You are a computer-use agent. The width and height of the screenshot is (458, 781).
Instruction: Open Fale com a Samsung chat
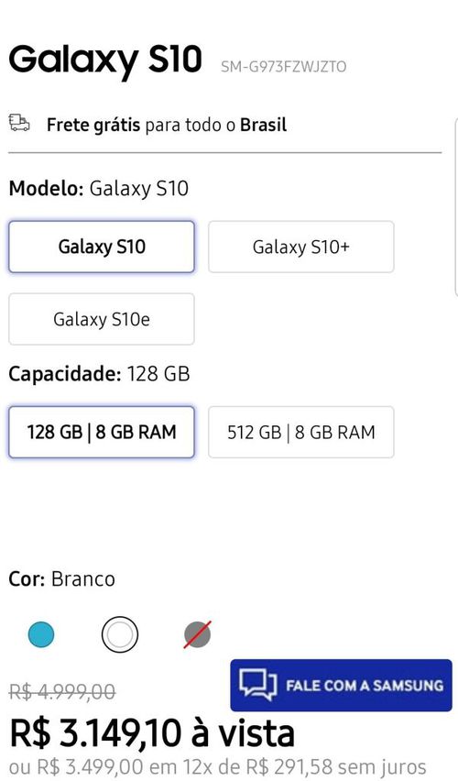pos(341,686)
